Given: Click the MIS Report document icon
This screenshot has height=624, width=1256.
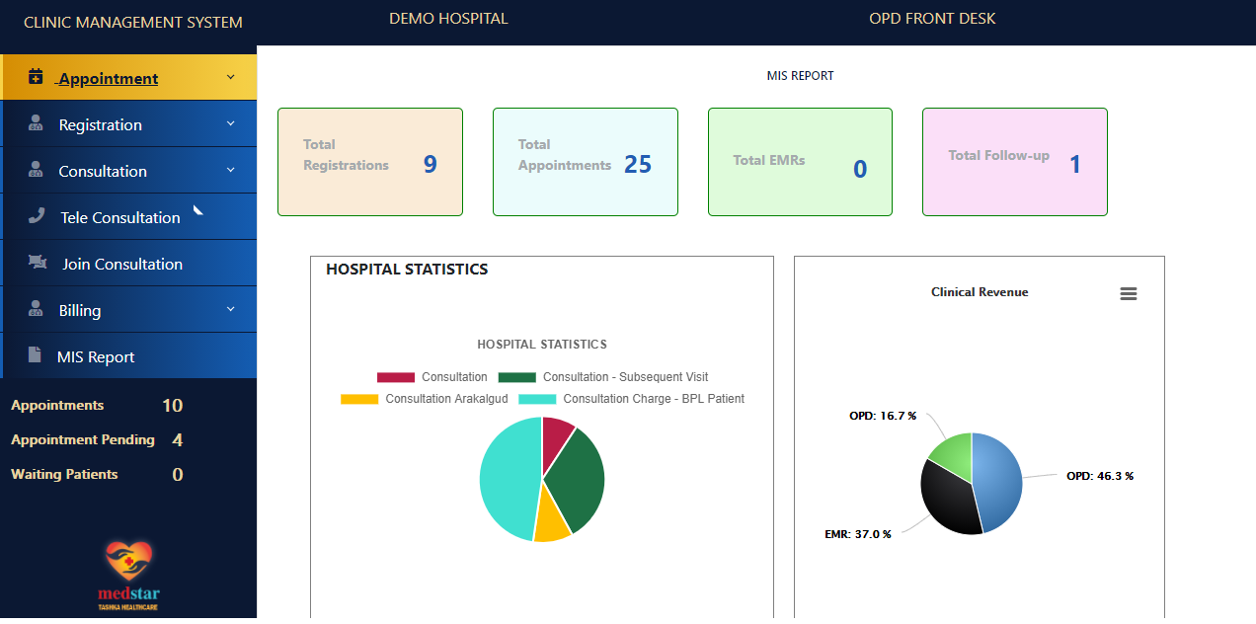Looking at the screenshot, I should [x=36, y=355].
